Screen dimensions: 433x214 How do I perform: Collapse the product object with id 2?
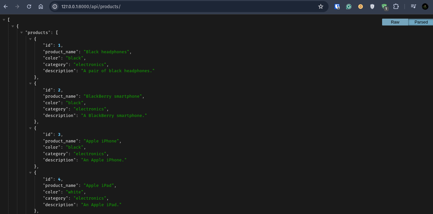point(30,84)
